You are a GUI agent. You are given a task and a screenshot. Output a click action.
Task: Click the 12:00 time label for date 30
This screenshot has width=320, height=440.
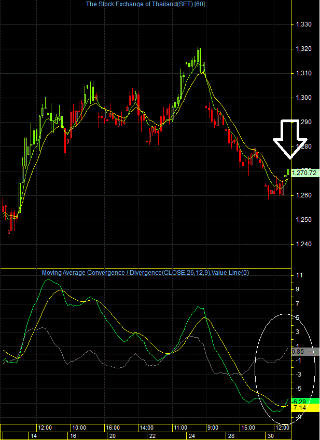point(282,428)
